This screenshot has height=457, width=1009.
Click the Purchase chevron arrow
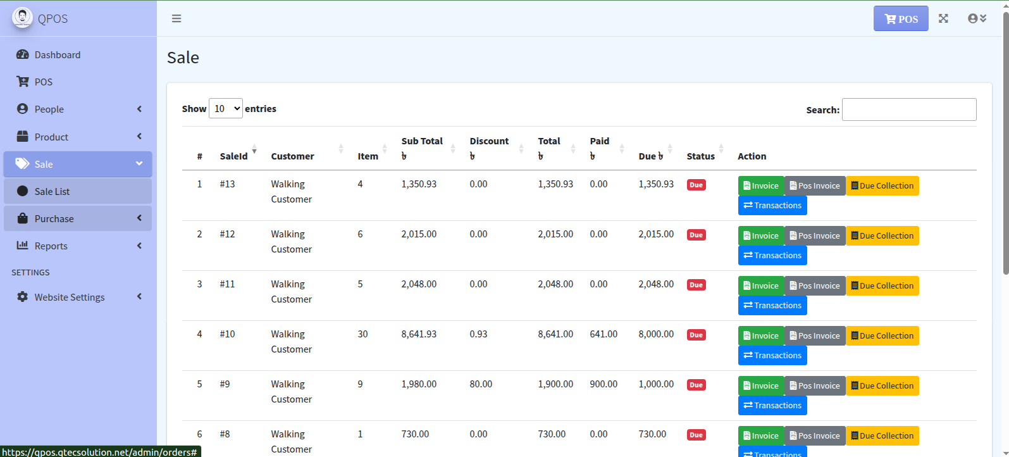139,218
